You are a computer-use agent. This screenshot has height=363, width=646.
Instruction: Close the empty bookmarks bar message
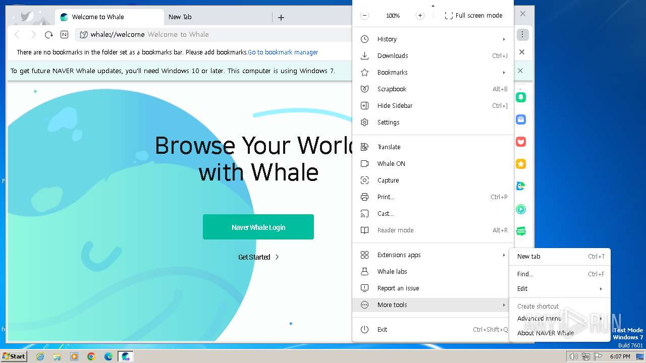(x=522, y=52)
